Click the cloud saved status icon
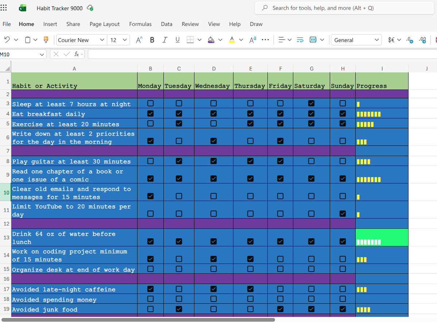 [90, 8]
